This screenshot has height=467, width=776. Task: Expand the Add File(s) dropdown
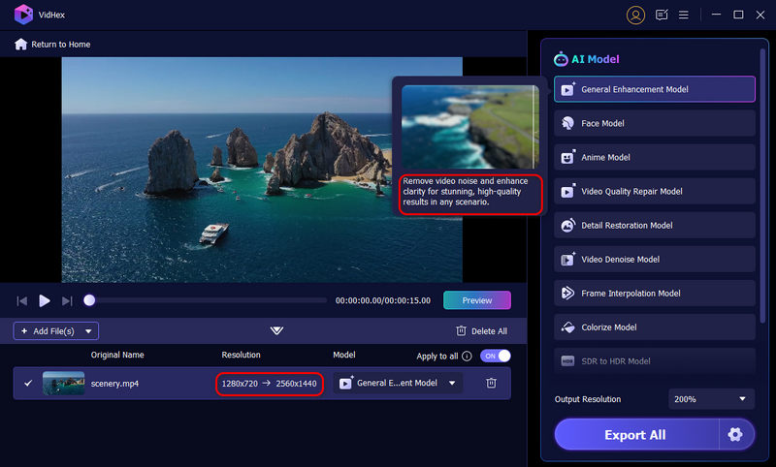pos(90,331)
